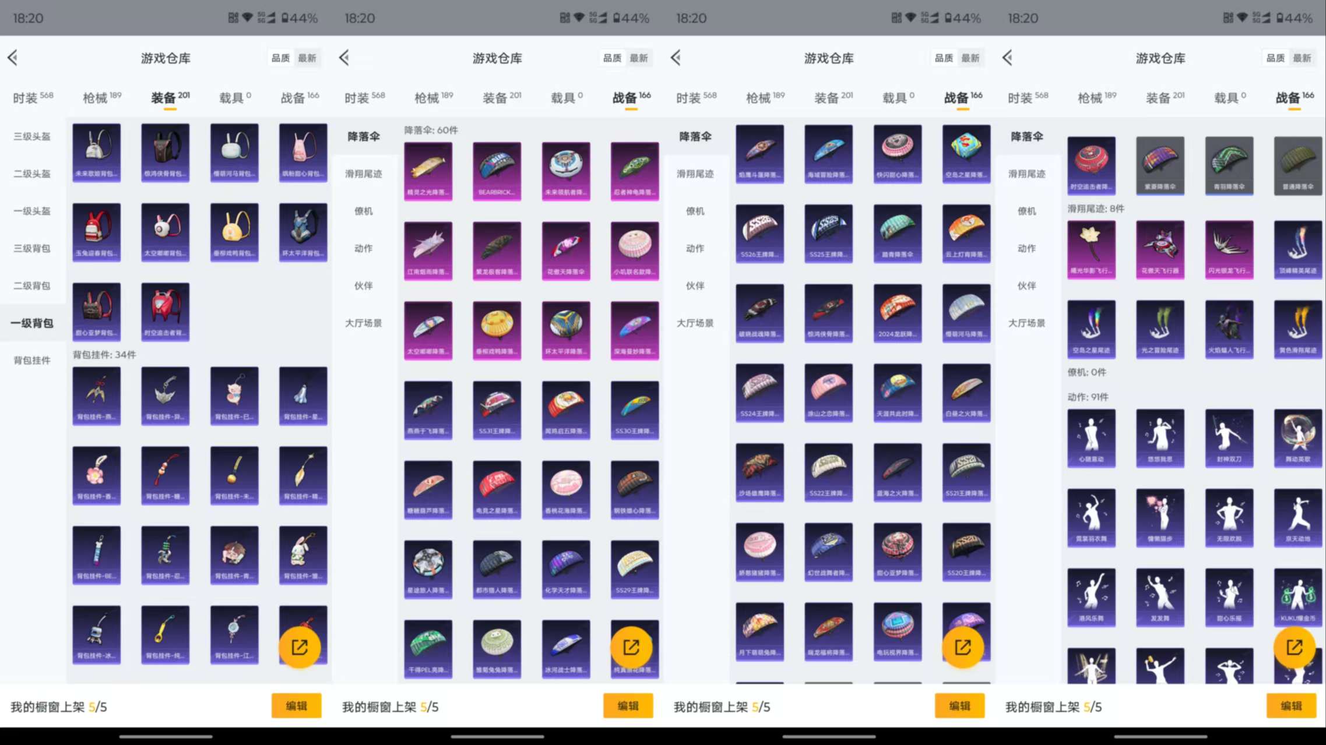The height and width of the screenshot is (745, 1326).
Task: Select the 玉兔迎春背包 red backpack
Action: point(96,232)
